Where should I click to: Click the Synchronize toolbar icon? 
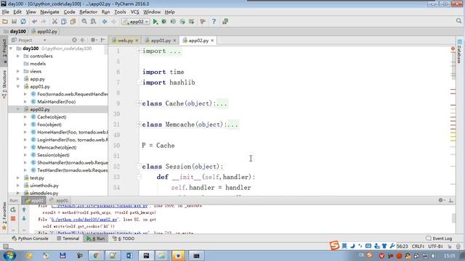coord(23,21)
